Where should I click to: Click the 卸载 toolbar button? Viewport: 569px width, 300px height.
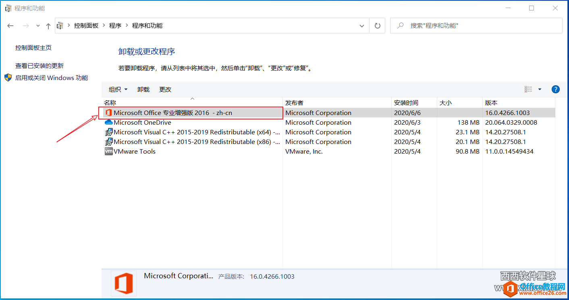(143, 89)
